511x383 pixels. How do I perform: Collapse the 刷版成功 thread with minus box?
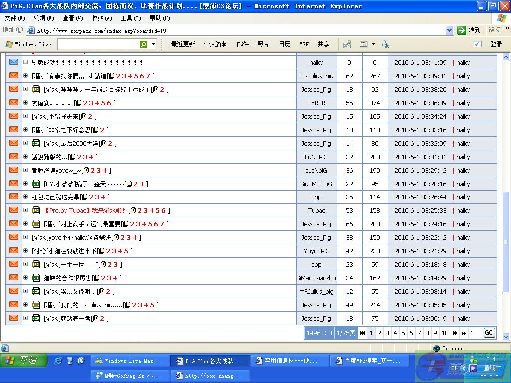click(25, 62)
